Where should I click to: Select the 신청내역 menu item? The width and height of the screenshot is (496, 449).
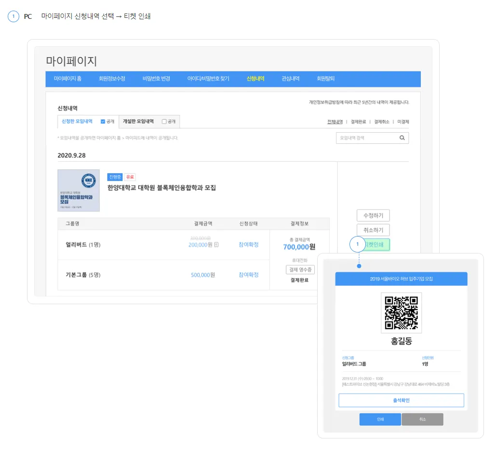(255, 79)
